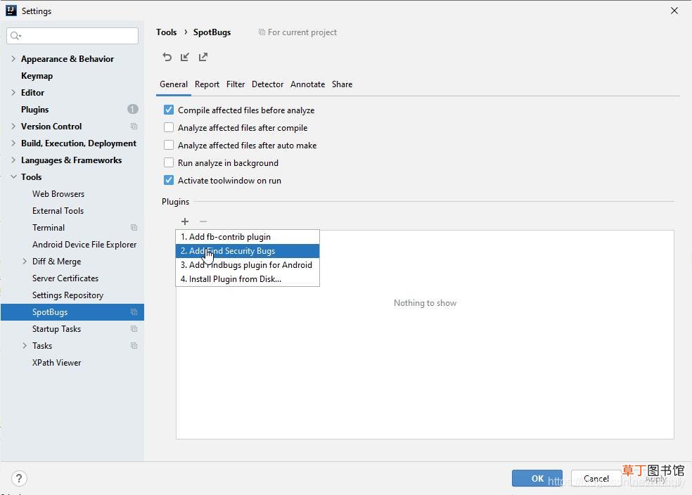Click the help question mark icon
The image size is (692, 495).
(19, 478)
